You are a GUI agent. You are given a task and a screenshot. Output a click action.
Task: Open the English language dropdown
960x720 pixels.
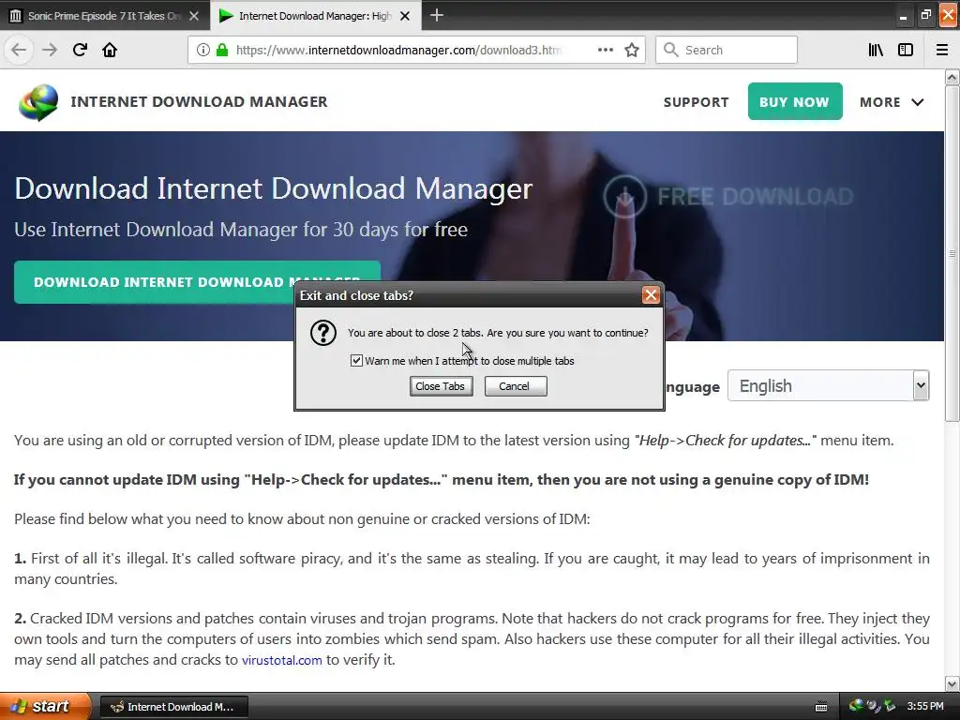(828, 385)
